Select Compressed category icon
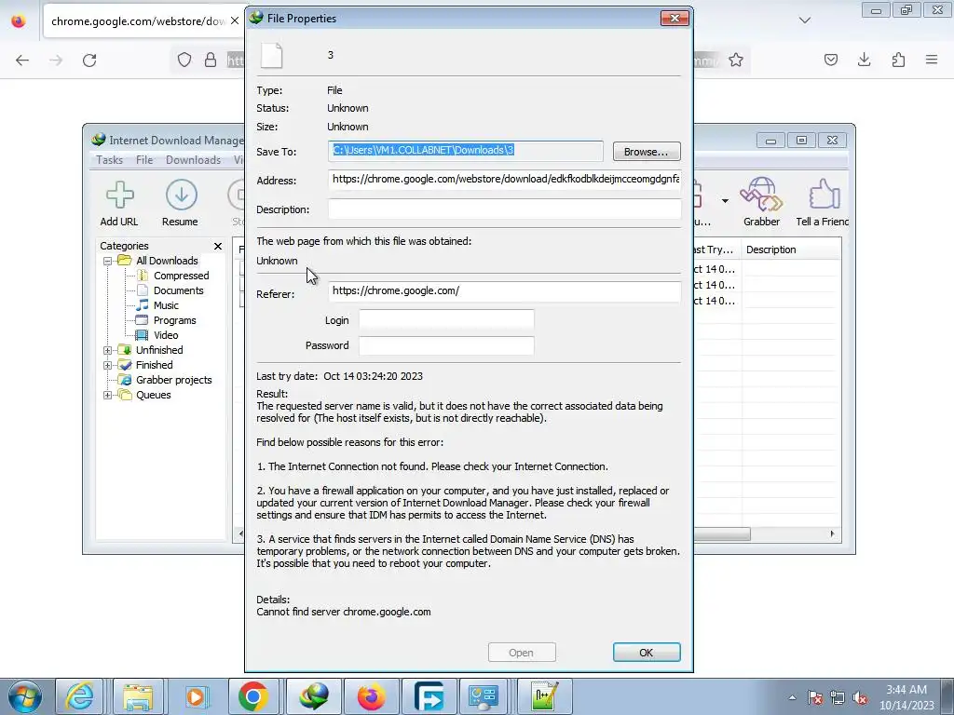This screenshot has width=954, height=715. pyautogui.click(x=143, y=276)
